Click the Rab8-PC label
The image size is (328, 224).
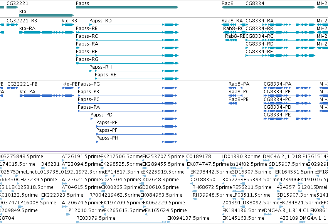pos(239,92)
